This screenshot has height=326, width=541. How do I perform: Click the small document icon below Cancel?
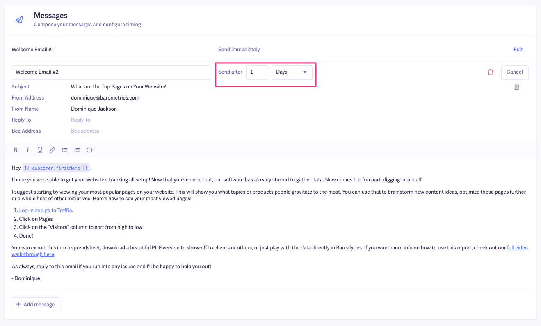517,87
